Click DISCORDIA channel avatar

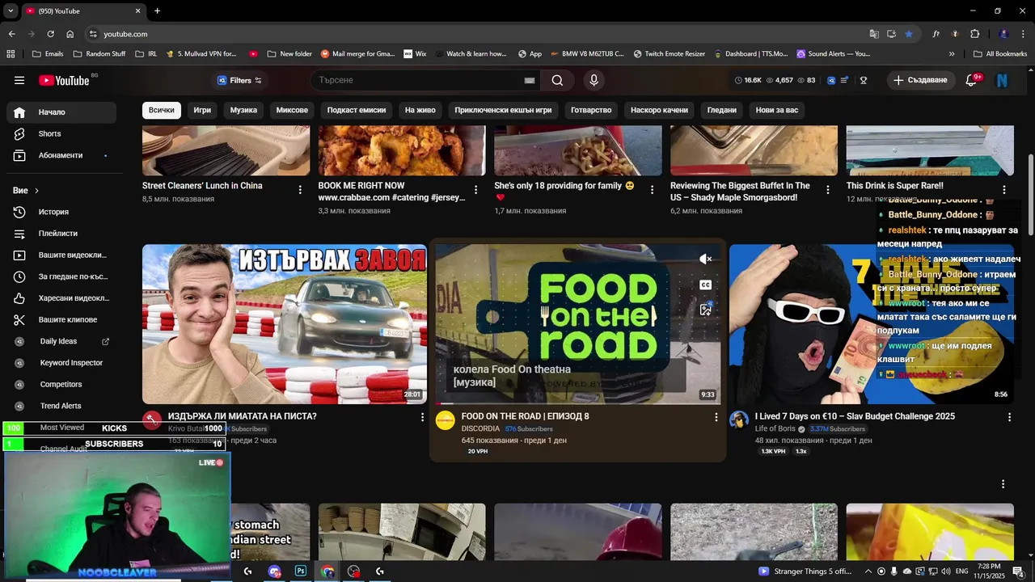click(445, 420)
